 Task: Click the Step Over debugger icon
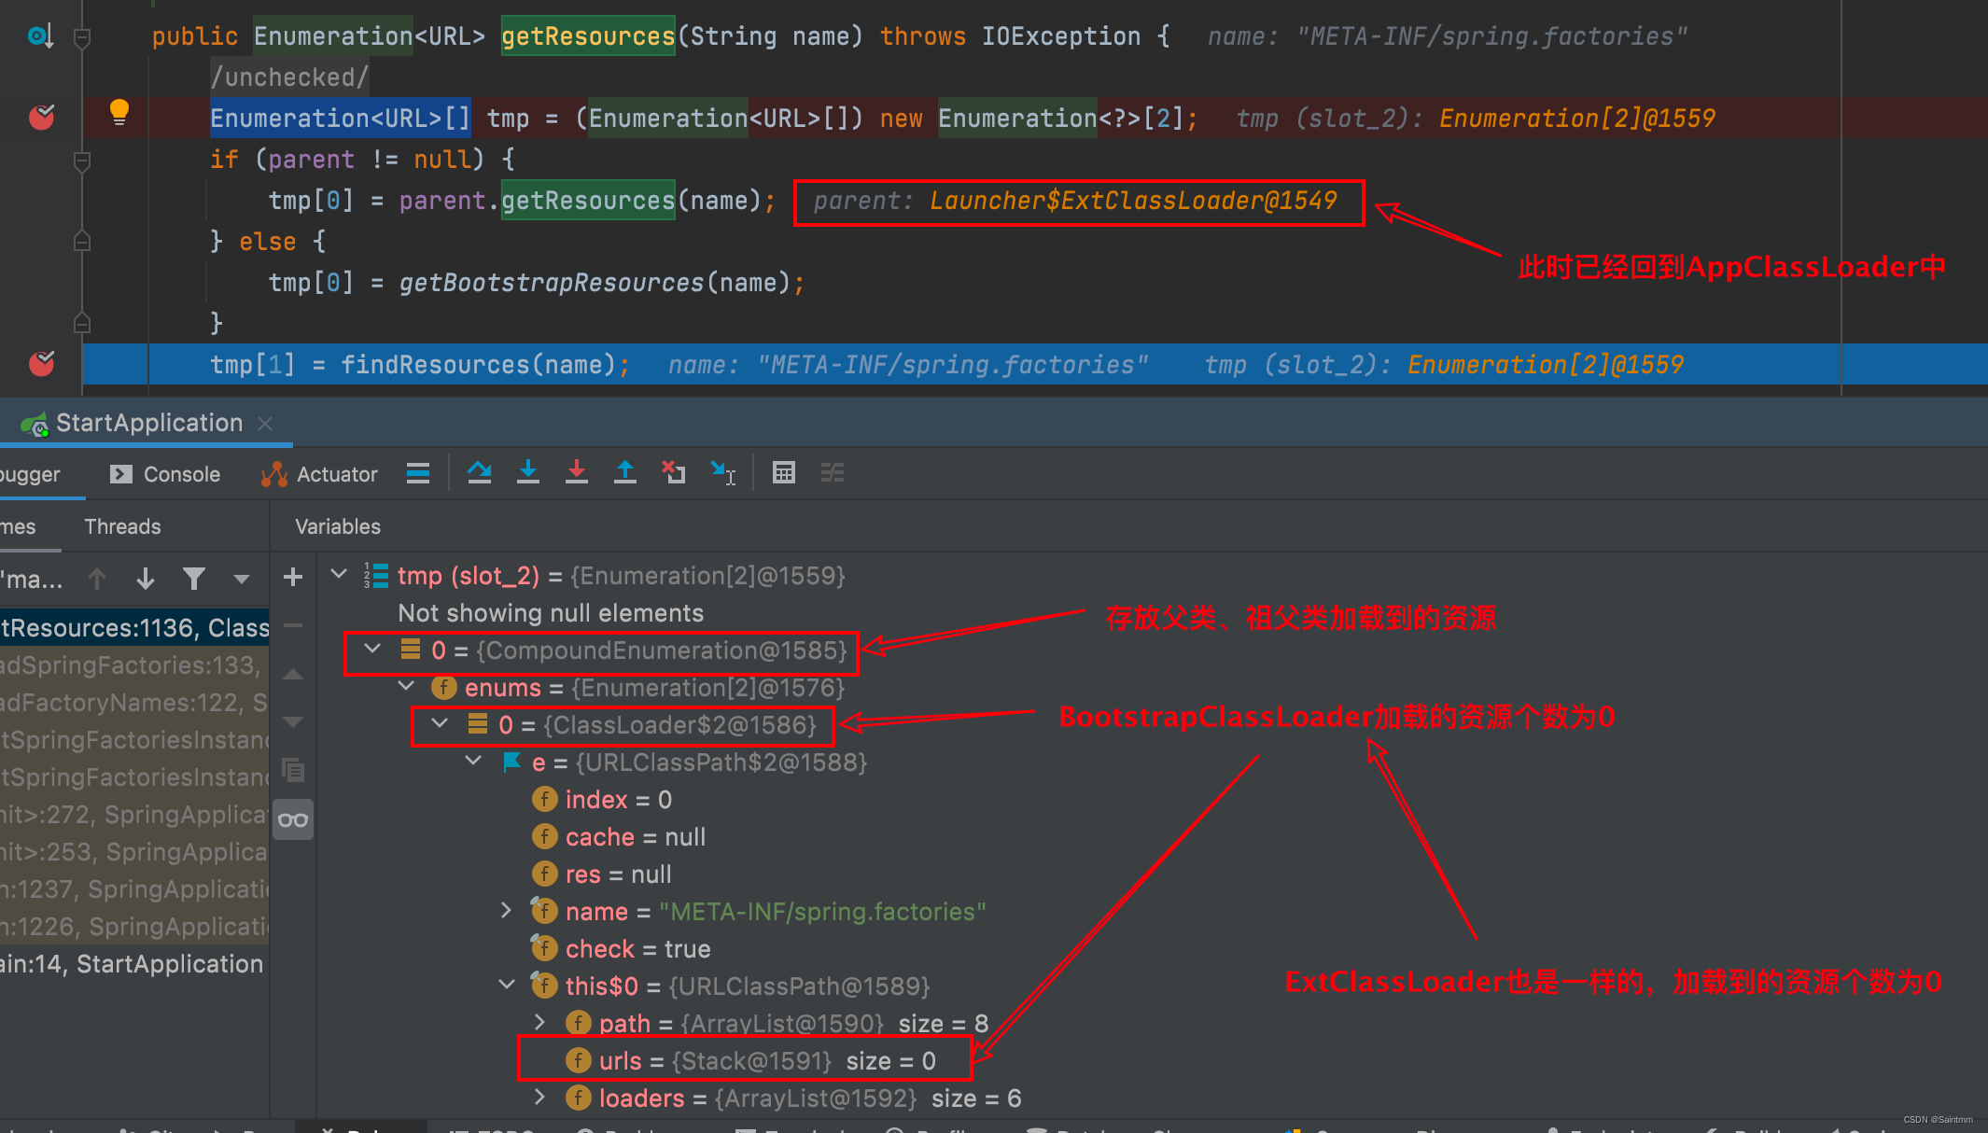[480, 473]
